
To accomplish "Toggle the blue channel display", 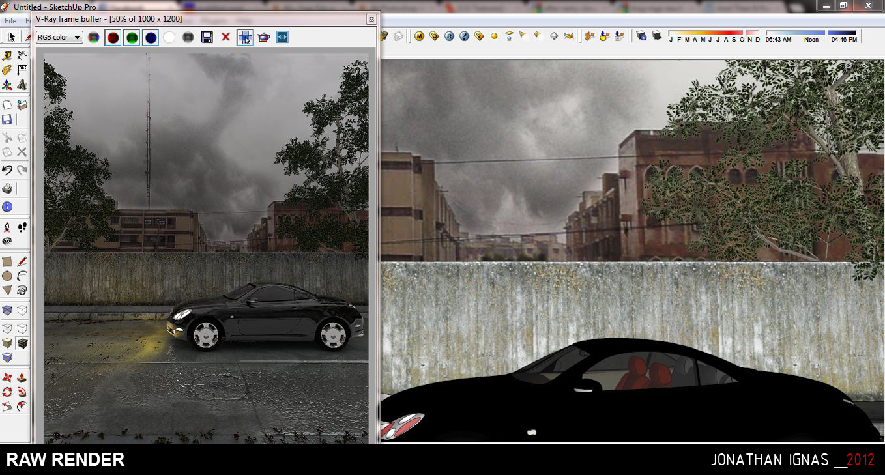I will [x=151, y=37].
